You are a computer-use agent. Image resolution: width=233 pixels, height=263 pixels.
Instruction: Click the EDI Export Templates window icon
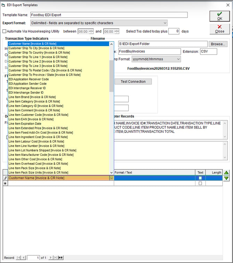[x=3, y=5]
